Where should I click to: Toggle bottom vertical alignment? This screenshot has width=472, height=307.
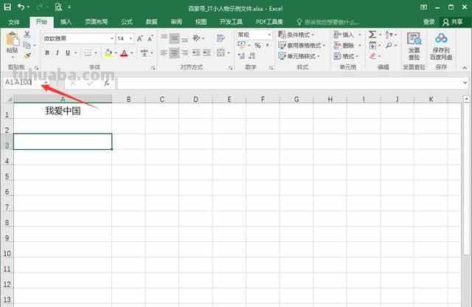click(185, 39)
